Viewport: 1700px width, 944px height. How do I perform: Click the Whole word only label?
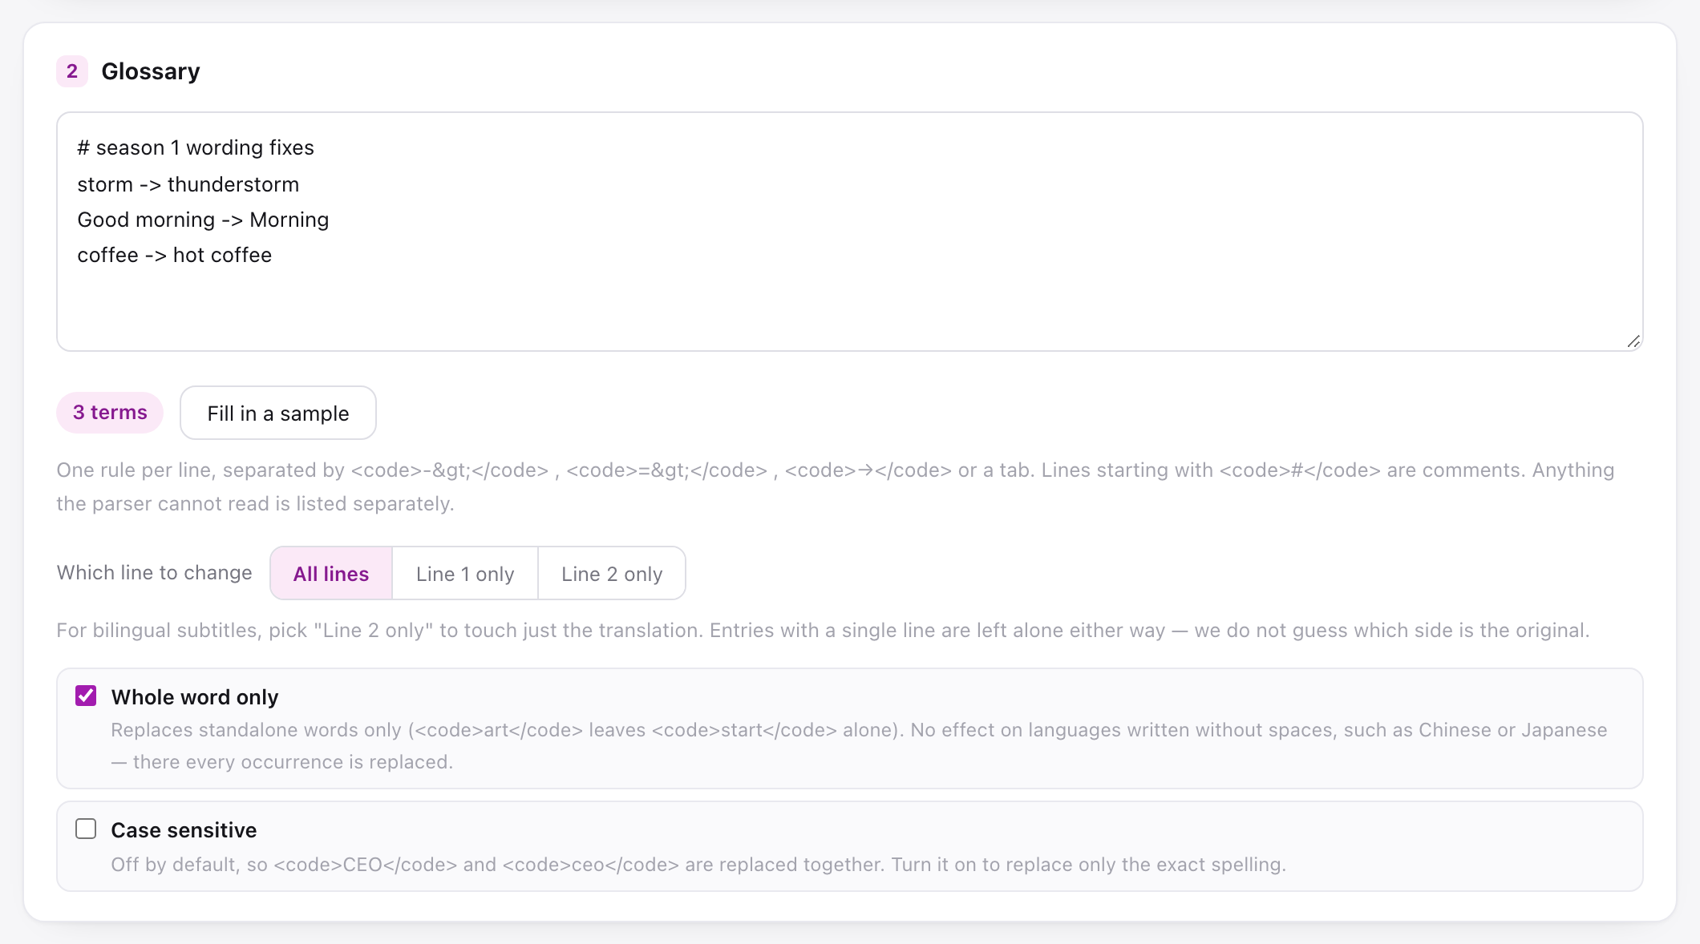pyautogui.click(x=195, y=697)
